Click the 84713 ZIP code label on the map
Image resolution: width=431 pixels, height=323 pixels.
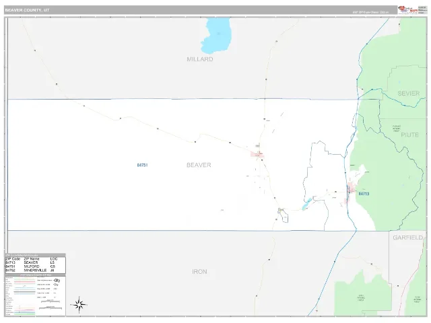pyautogui.click(x=364, y=194)
